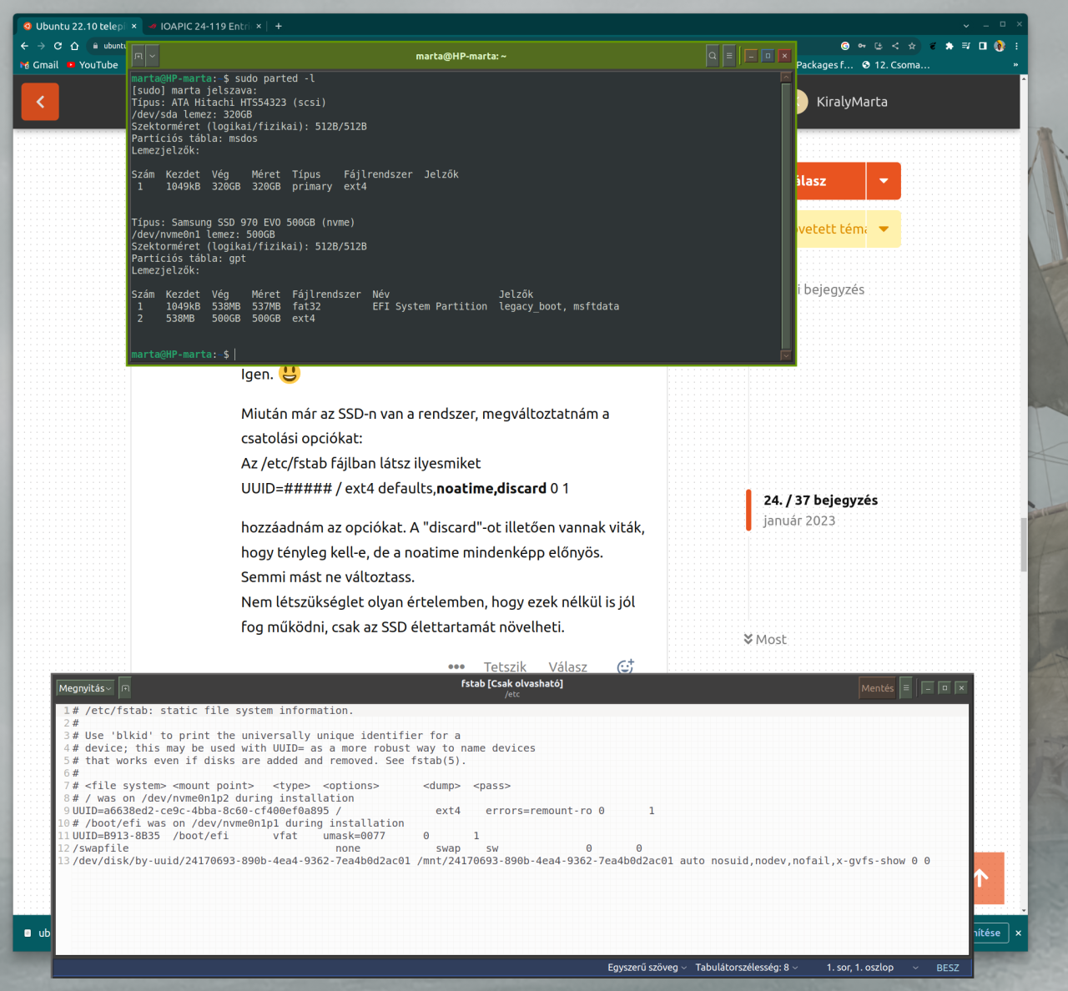Expand the orange reply button dropdown
This screenshot has width=1068, height=991.
[884, 181]
